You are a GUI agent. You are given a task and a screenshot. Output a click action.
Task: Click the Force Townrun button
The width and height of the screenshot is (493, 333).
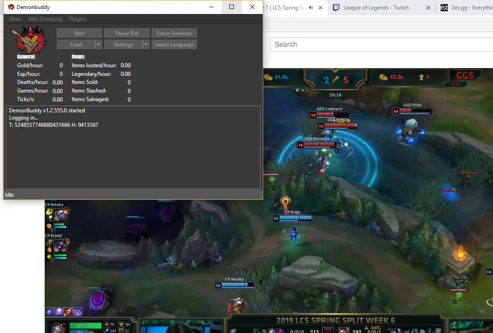174,33
